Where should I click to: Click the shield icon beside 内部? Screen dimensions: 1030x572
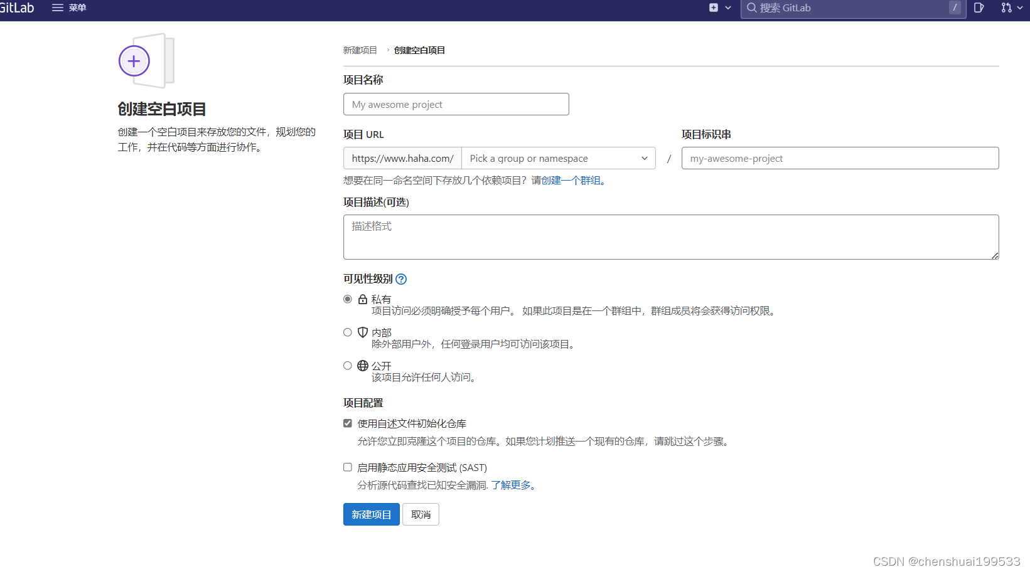click(363, 332)
